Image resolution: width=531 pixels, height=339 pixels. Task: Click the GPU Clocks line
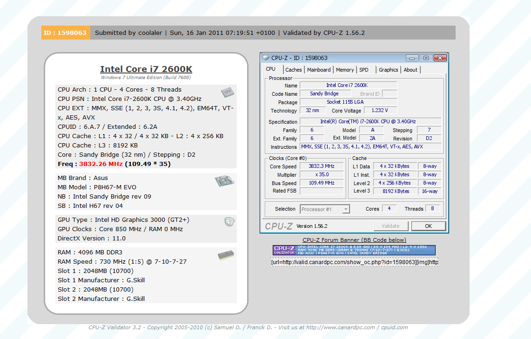point(120,229)
